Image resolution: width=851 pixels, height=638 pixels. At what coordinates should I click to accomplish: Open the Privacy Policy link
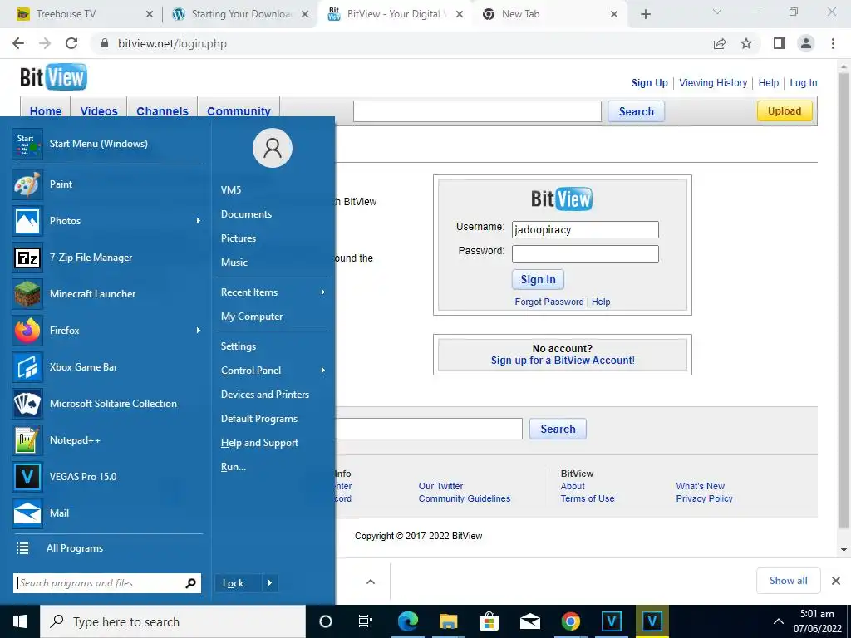[704, 498]
